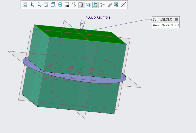196x133 pixels.
Task: Open the Display Style cube dropdown
Action: pyautogui.click(x=53, y=5)
